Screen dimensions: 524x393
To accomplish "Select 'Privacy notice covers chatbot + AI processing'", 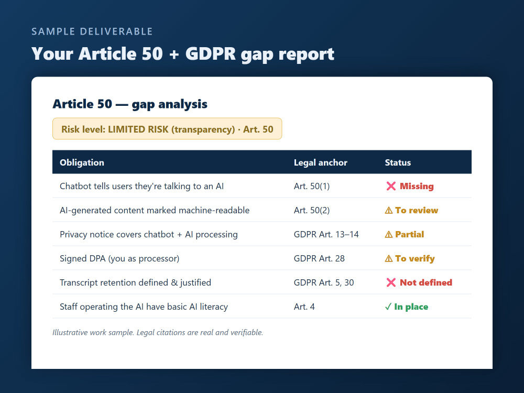I will point(149,234).
